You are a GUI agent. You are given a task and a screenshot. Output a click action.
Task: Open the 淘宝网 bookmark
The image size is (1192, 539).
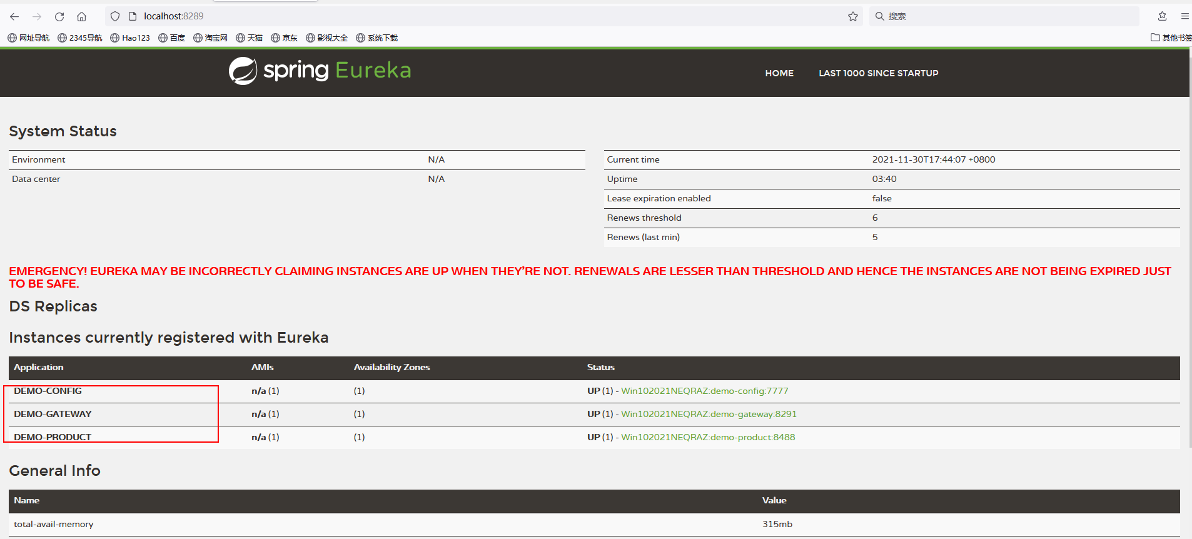tap(211, 38)
